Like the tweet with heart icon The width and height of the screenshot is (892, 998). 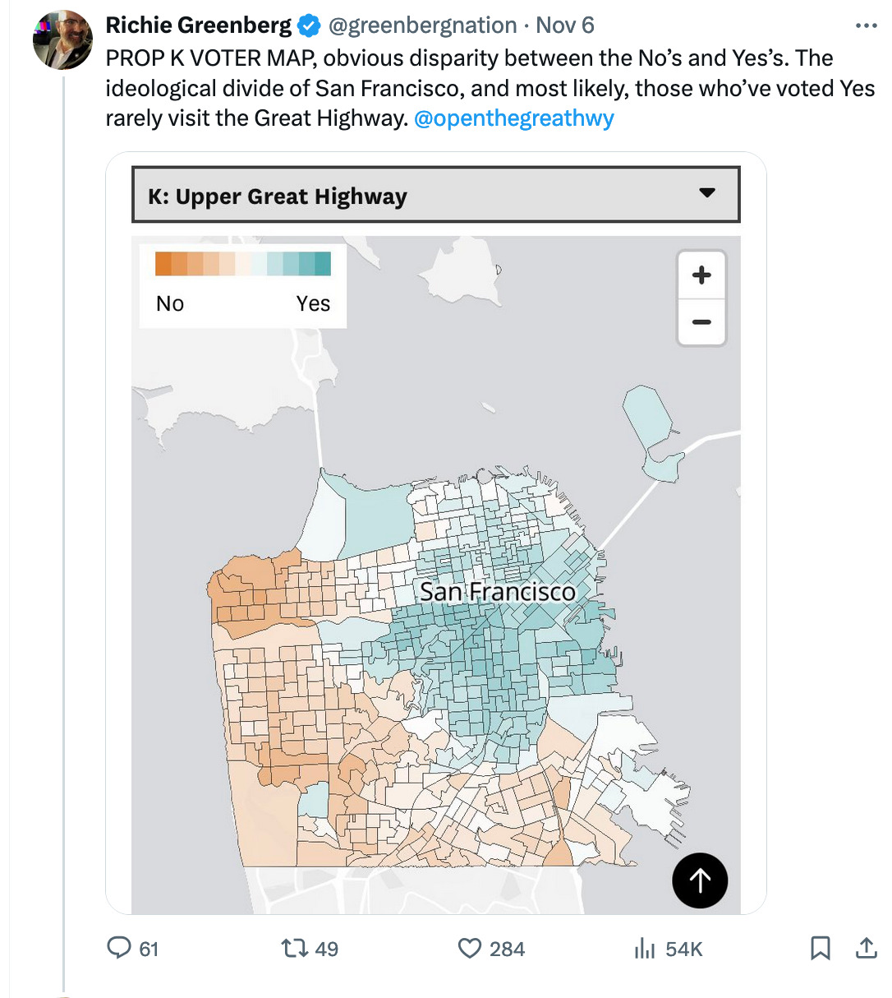point(469,949)
